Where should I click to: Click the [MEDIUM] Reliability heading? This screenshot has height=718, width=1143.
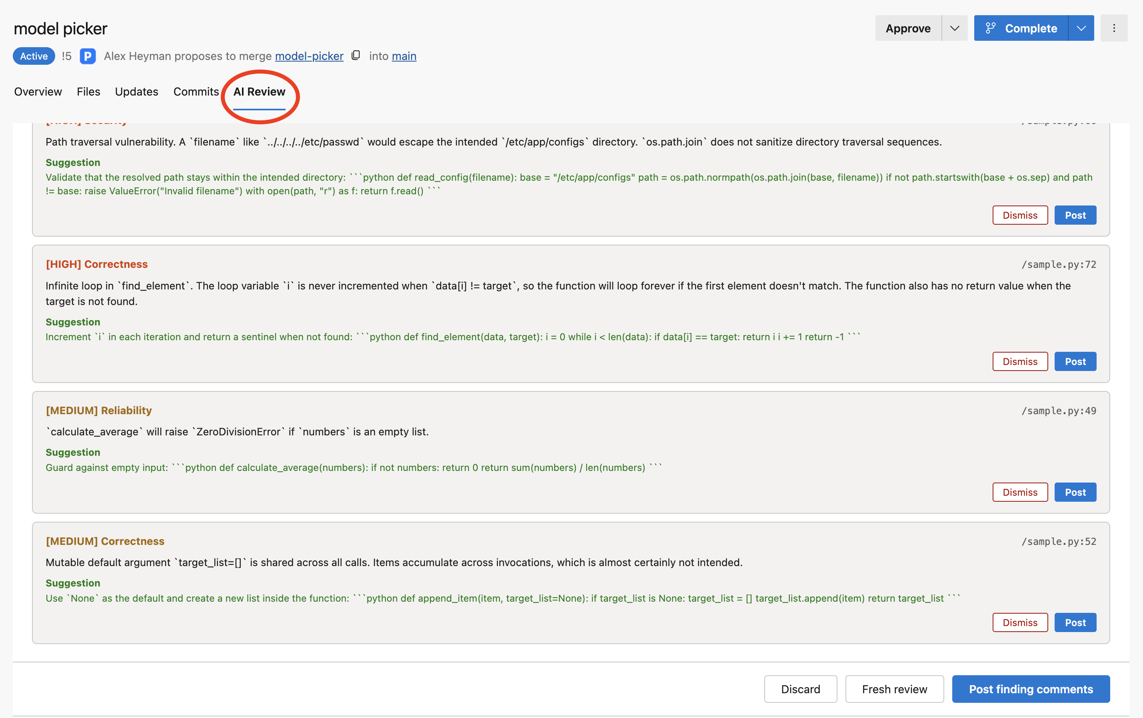[x=99, y=411]
